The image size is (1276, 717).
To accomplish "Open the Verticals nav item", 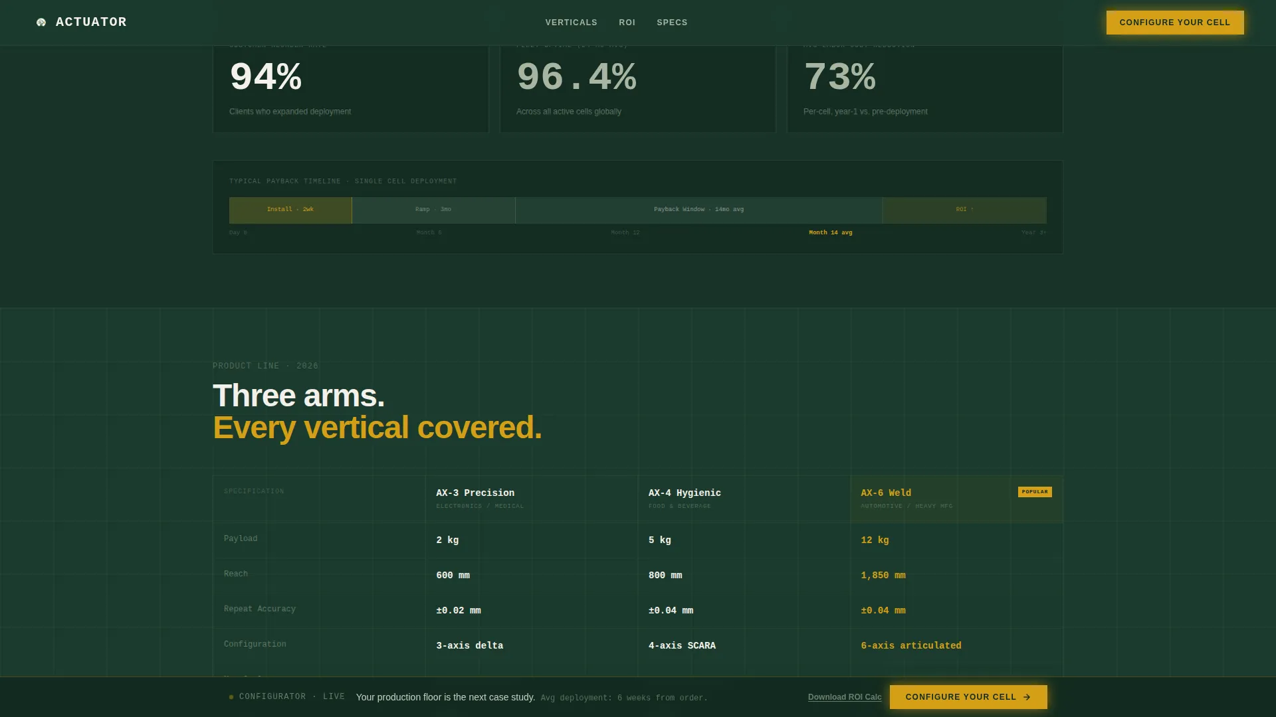I will coord(572,23).
